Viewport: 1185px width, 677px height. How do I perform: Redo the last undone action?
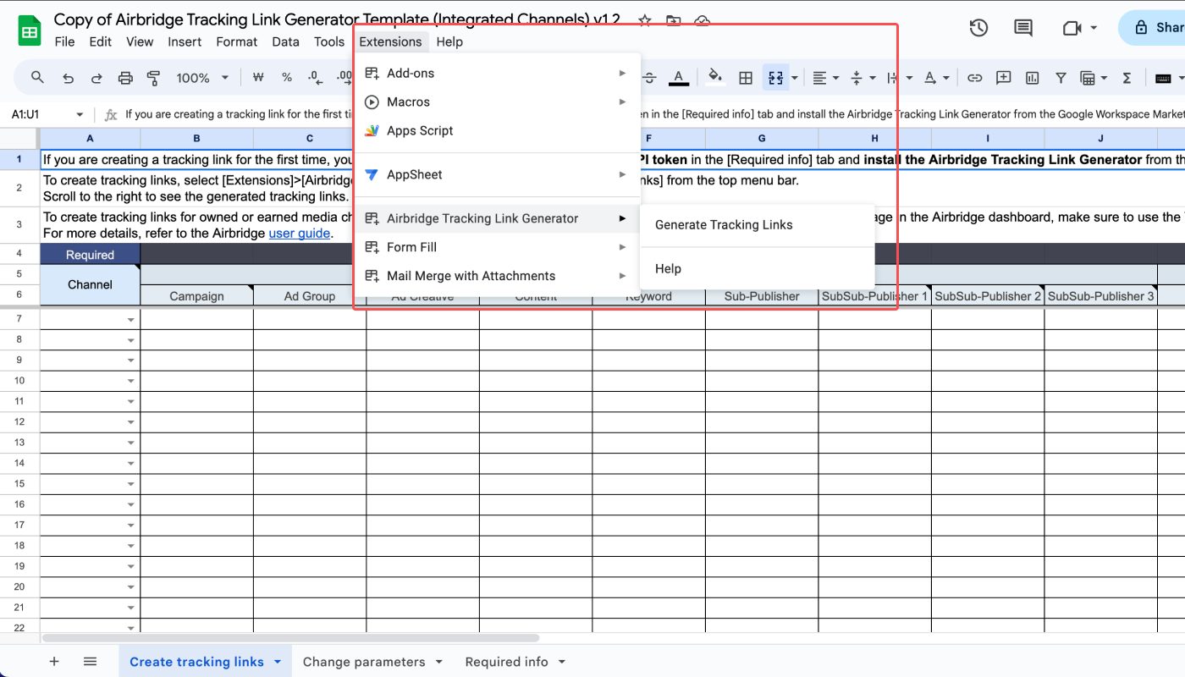click(96, 78)
